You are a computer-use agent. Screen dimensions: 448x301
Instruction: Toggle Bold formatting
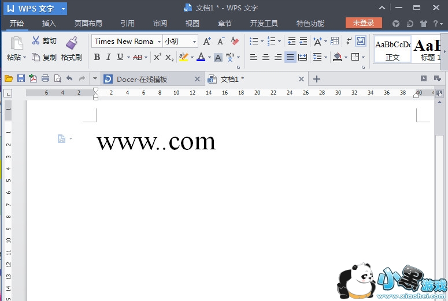coord(97,57)
